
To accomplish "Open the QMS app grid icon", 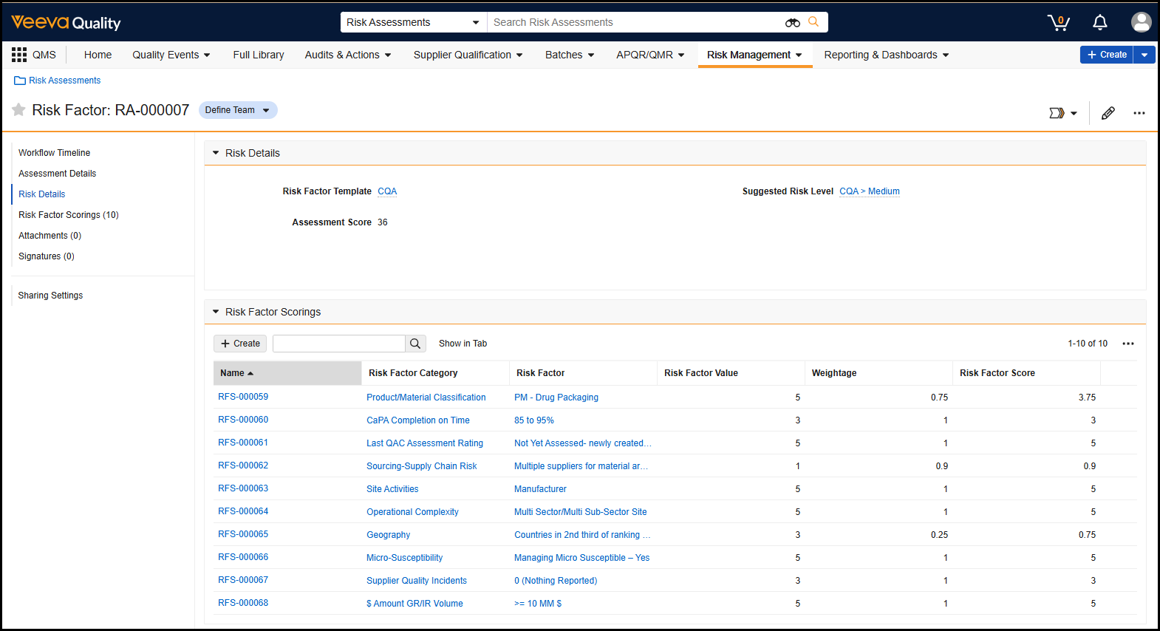I will 19,55.
